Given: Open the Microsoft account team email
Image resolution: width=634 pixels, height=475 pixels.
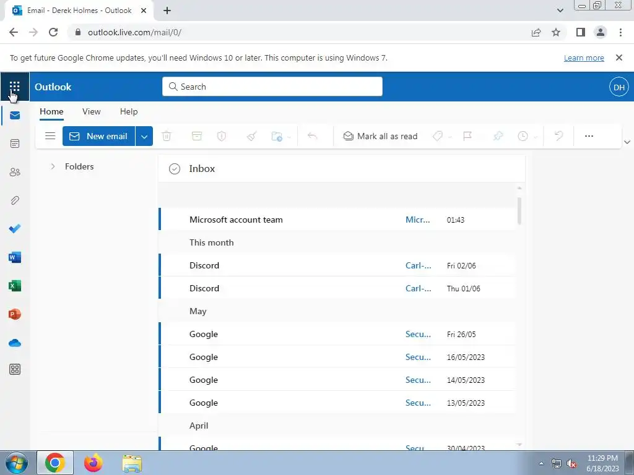Looking at the screenshot, I should 337,220.
